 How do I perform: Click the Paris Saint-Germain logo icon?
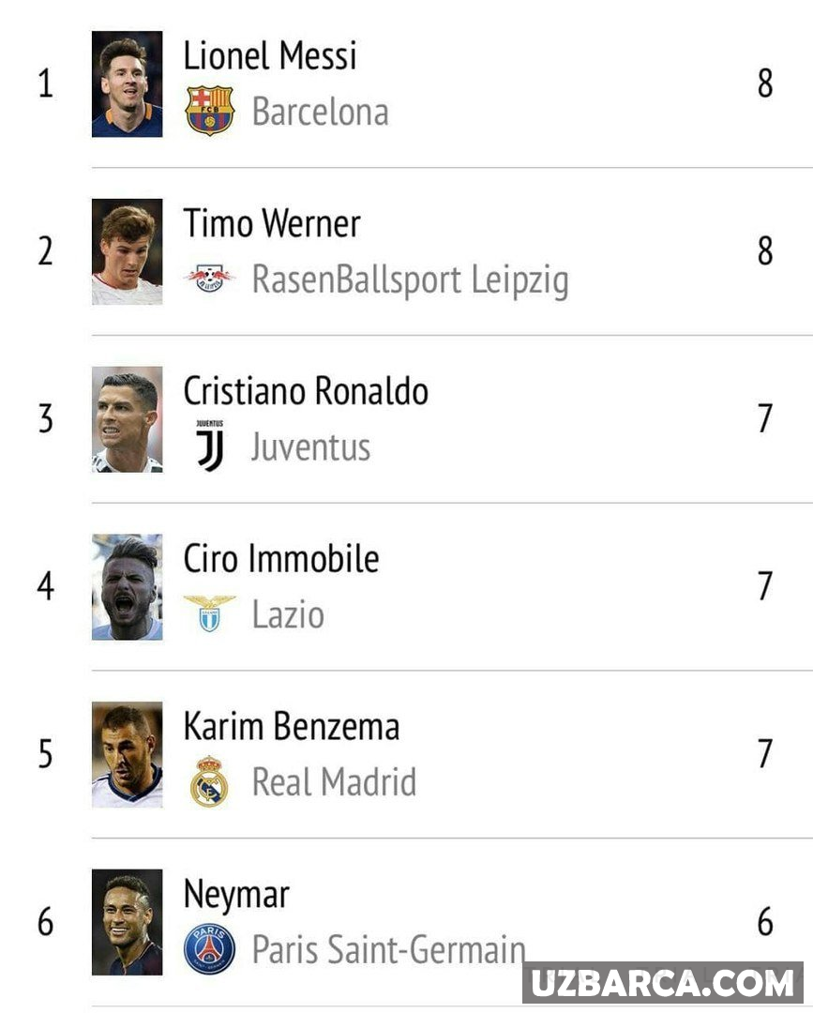coord(209,948)
